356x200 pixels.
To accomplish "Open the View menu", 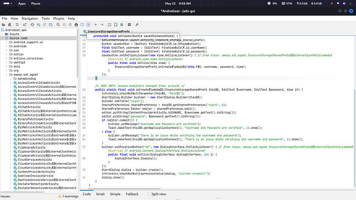I will (14, 19).
